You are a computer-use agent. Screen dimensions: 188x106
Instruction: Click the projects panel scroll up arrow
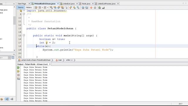pos(14,7)
